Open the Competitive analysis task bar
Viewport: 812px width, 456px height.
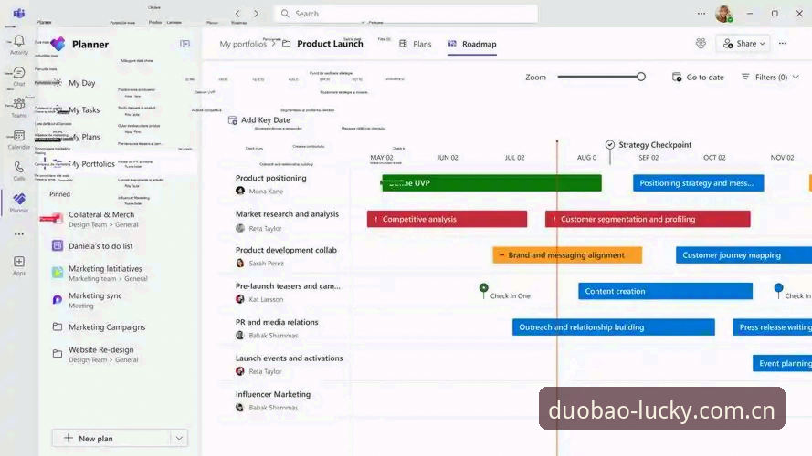coord(447,219)
